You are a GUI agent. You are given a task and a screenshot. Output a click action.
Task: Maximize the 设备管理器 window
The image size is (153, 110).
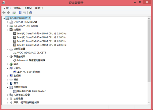click(x=140, y=2)
